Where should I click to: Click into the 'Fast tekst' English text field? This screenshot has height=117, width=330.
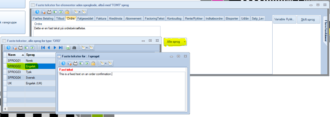click(122, 90)
